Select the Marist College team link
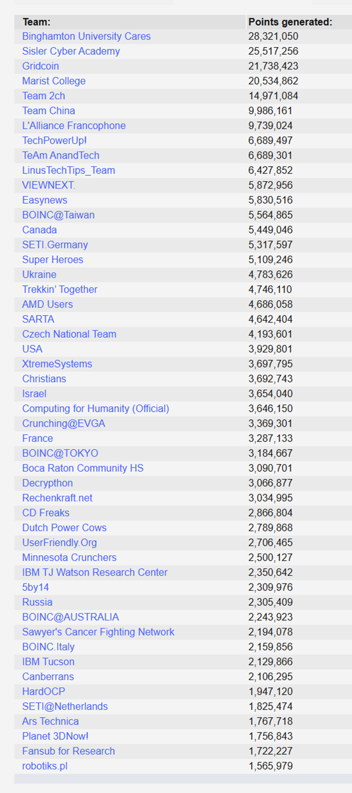The width and height of the screenshot is (352, 793). 54,81
